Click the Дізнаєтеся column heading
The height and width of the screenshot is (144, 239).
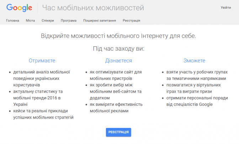[x=118, y=61]
